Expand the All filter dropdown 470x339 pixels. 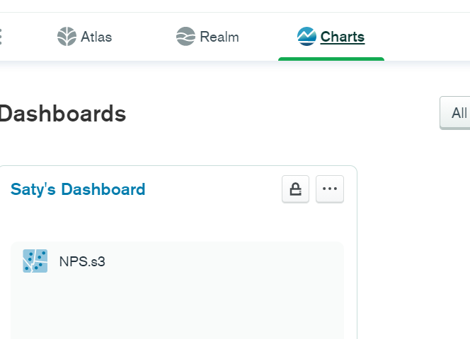coord(455,113)
